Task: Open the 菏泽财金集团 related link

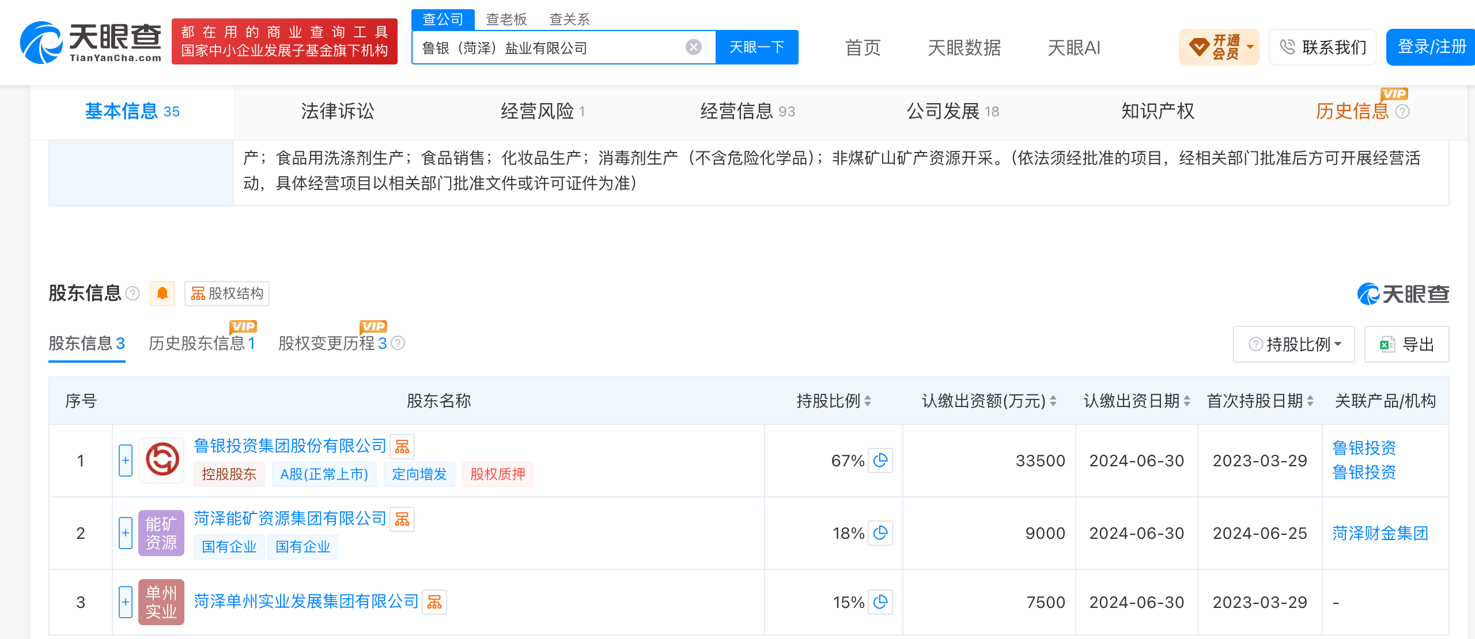Action: [1381, 533]
